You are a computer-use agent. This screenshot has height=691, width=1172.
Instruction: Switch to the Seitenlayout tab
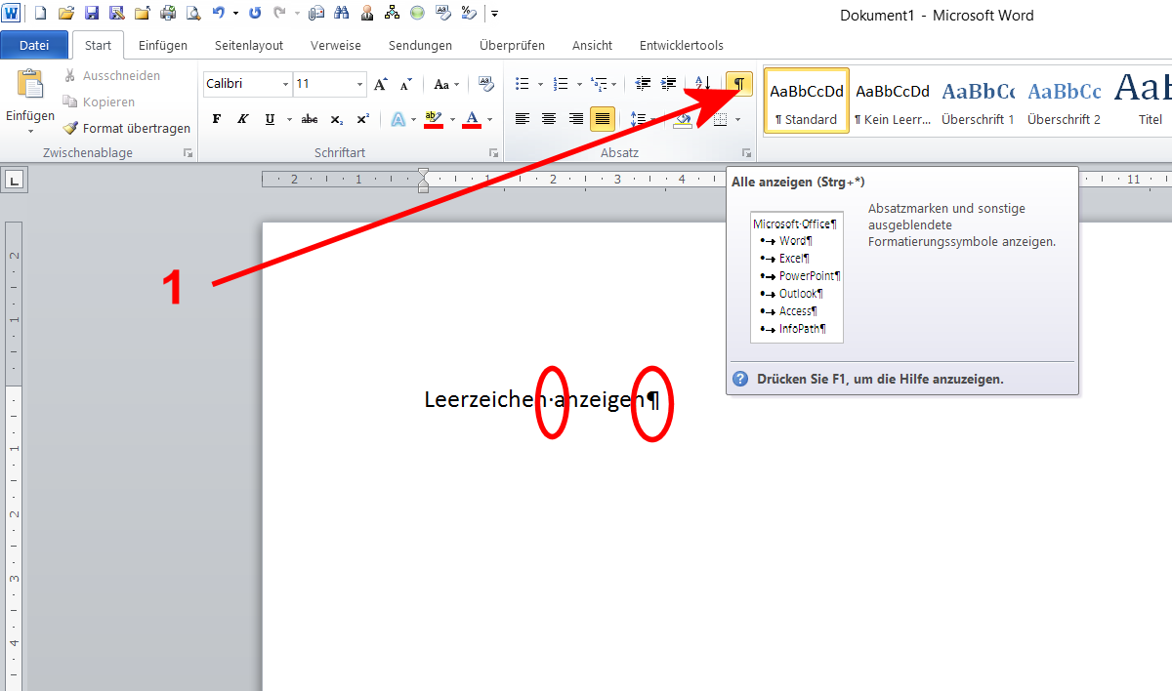click(x=249, y=45)
